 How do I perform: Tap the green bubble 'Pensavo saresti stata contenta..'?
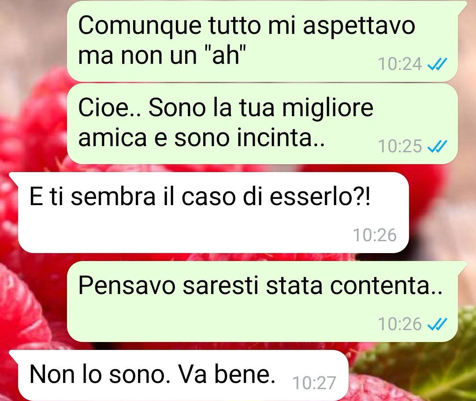click(x=262, y=301)
